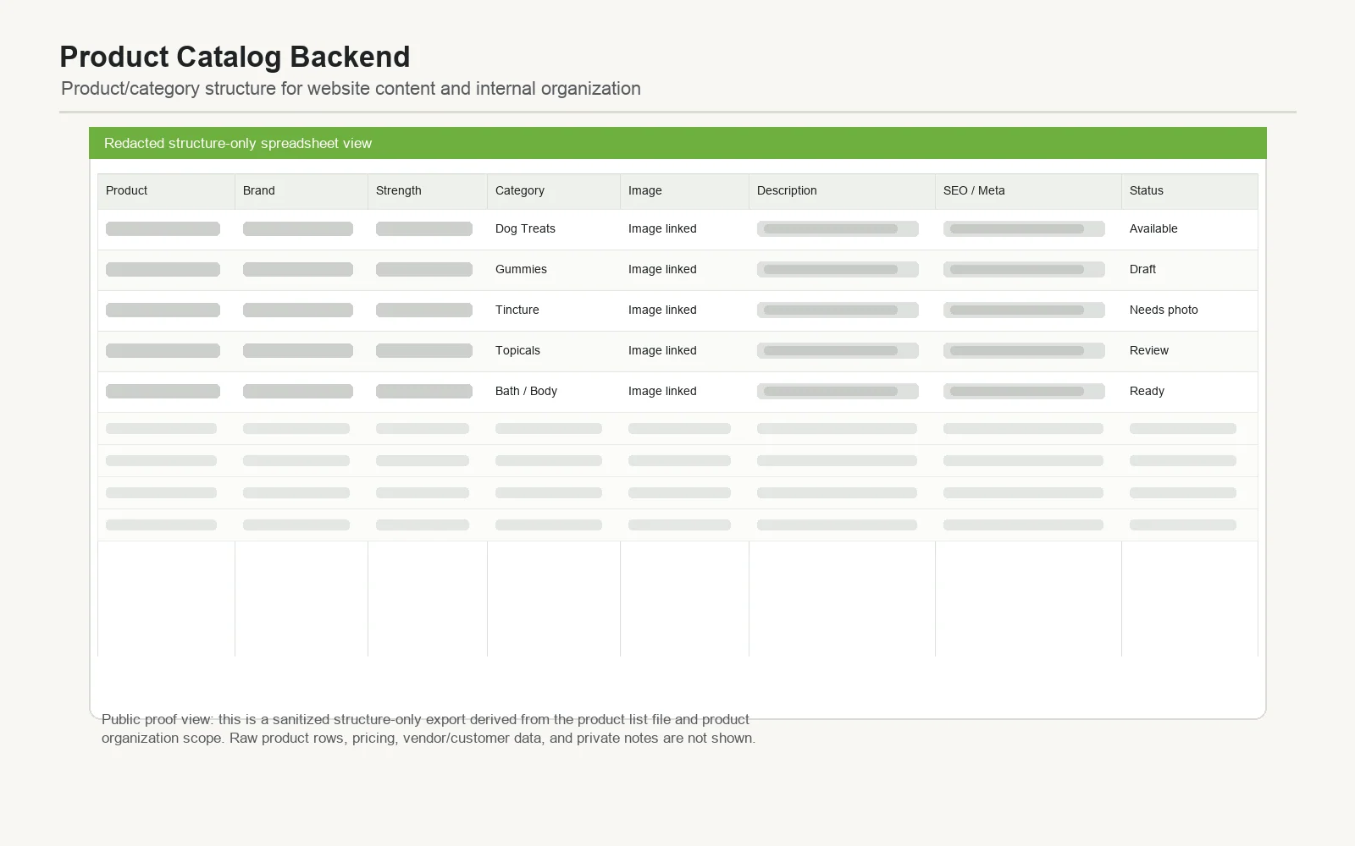Click Image linked in the Dog Treats row
1355x846 pixels.
click(662, 228)
